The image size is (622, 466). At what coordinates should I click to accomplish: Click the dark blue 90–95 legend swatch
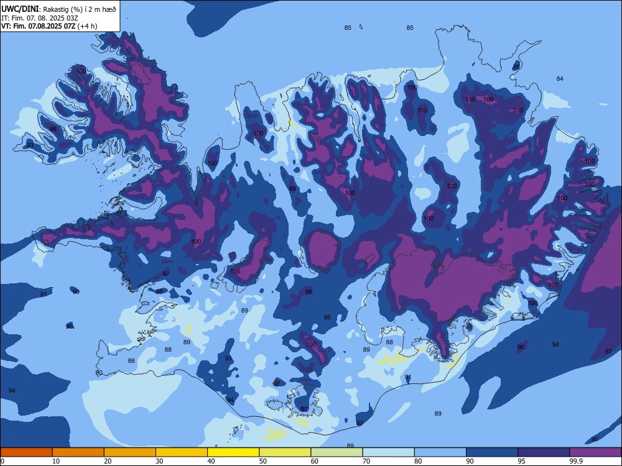point(492,452)
